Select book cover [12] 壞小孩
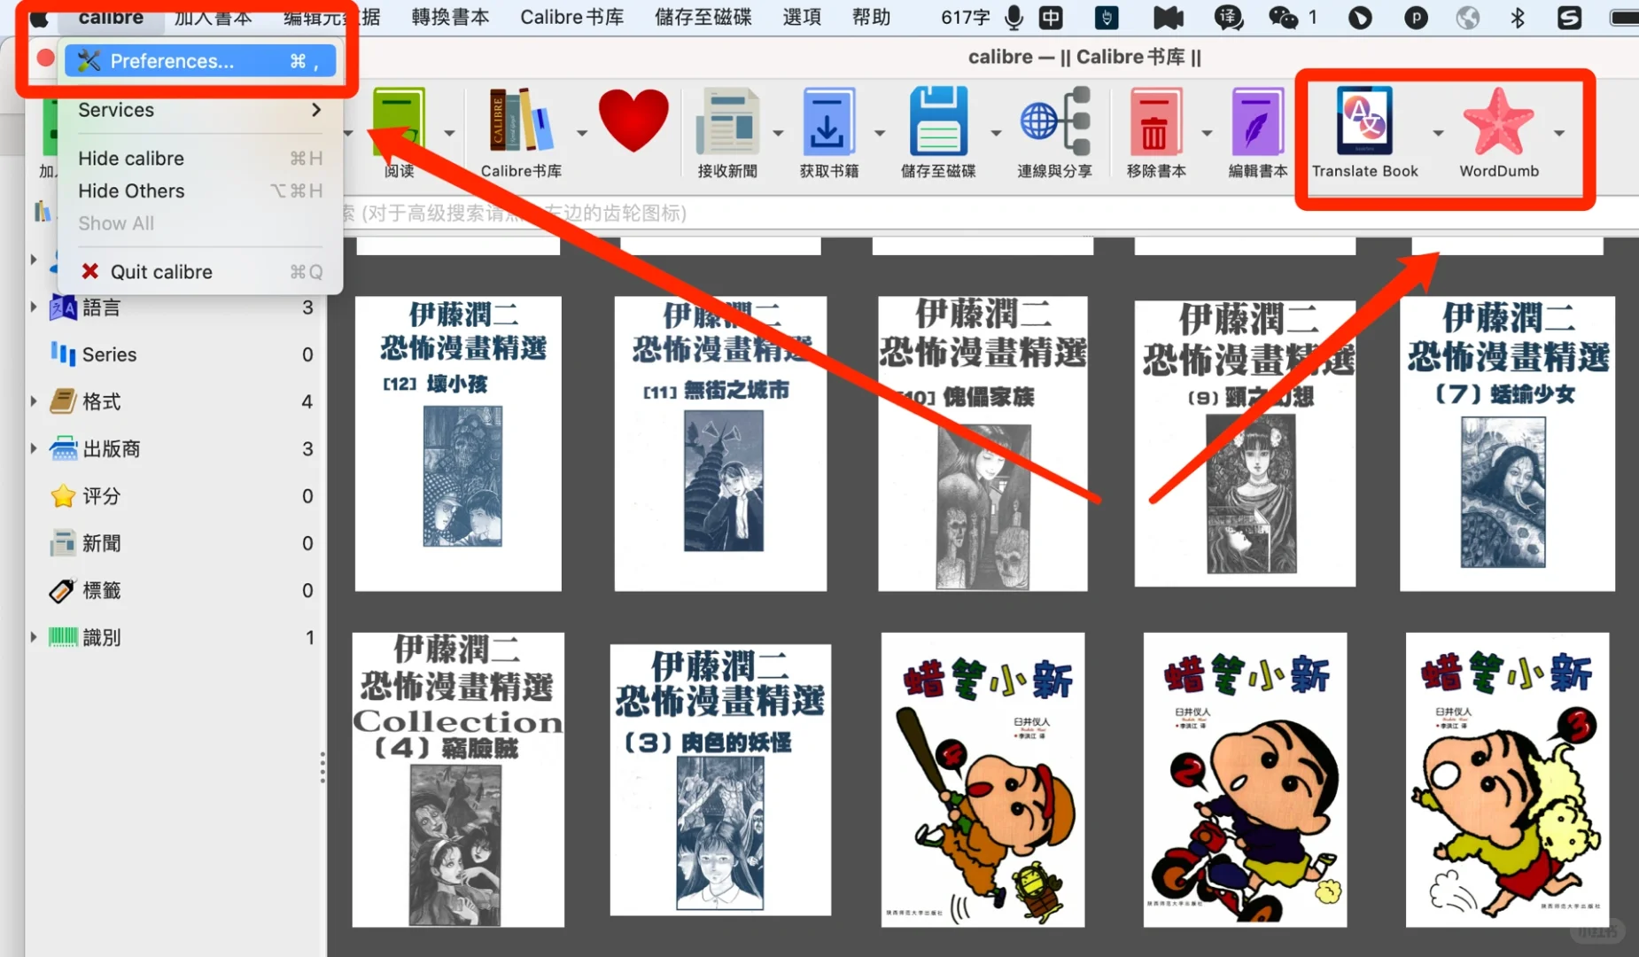Image resolution: width=1639 pixels, height=957 pixels. tap(458, 443)
